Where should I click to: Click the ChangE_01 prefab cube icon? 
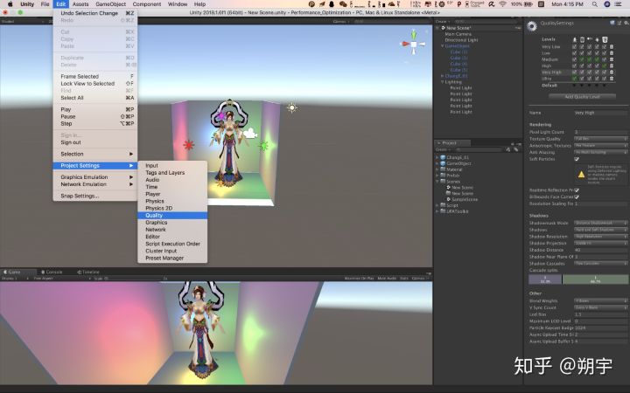pyautogui.click(x=443, y=157)
